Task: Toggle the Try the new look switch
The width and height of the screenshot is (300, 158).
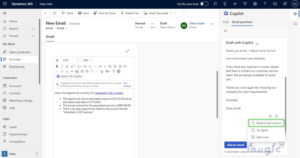Action: (204, 4)
